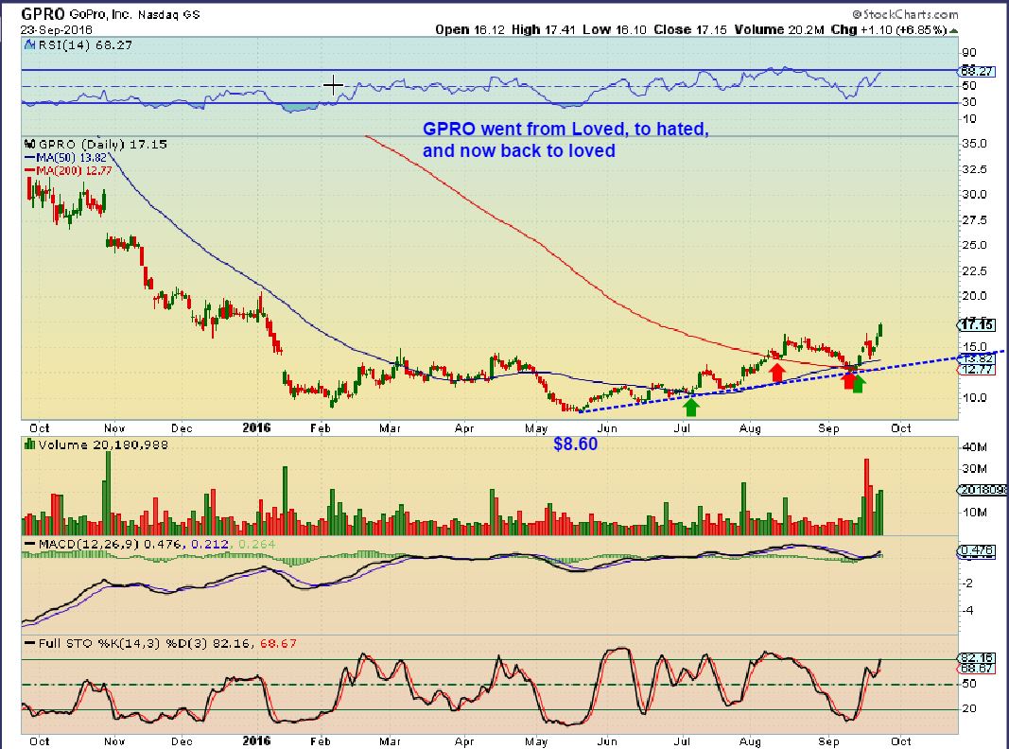This screenshot has height=749, width=1009.
Task: Click the 'MA(50) 13.82' legend entry
Action: (65, 158)
